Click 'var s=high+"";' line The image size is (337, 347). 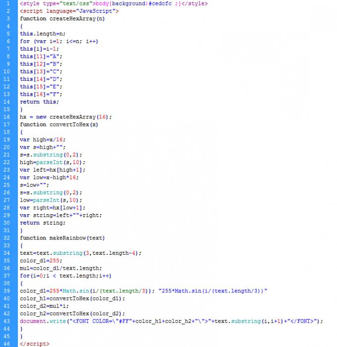(x=43, y=147)
